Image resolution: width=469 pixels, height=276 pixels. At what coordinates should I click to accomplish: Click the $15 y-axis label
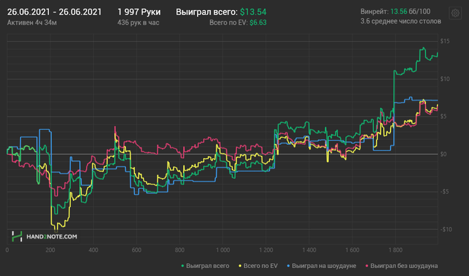445,42
